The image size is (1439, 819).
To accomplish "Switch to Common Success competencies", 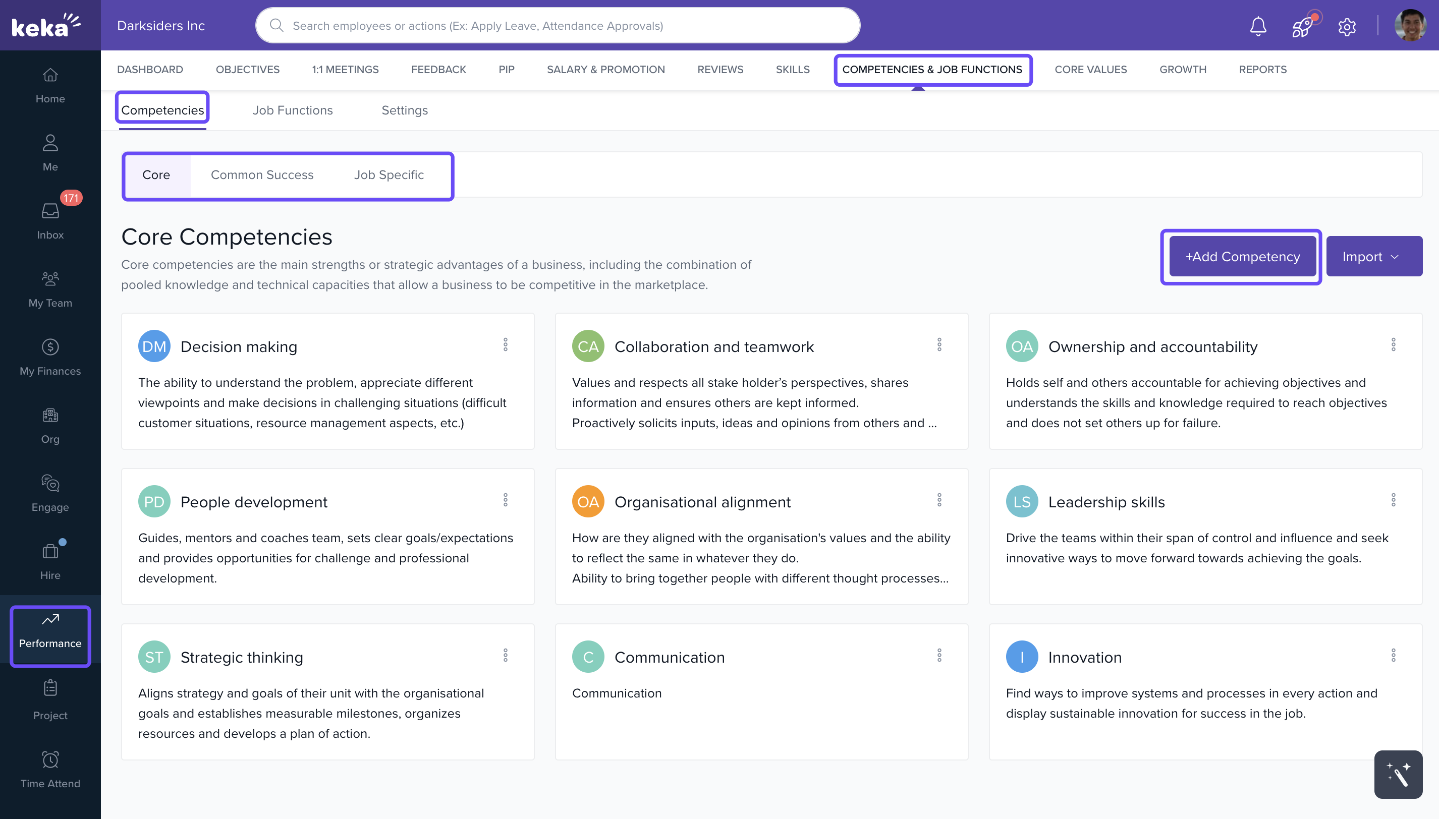I will [x=262, y=175].
